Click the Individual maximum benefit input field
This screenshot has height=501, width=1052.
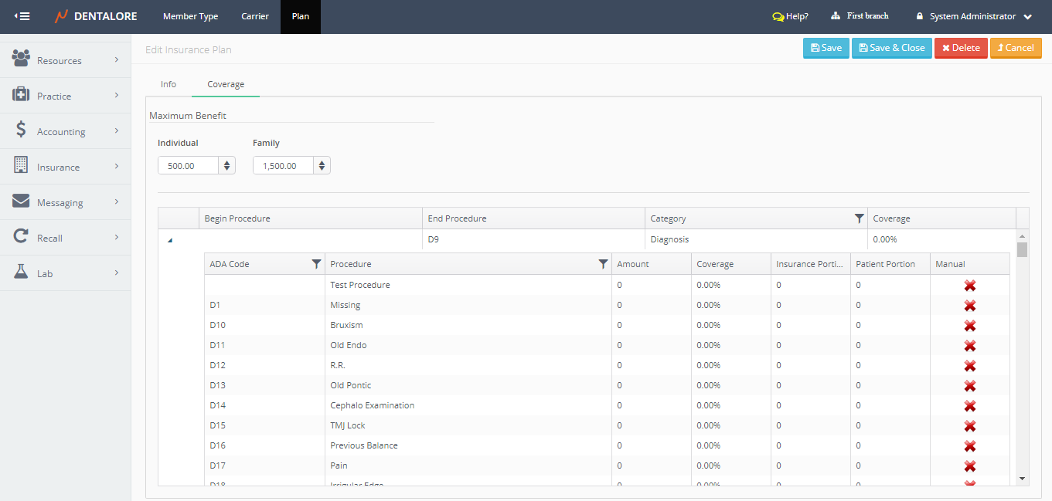click(x=188, y=165)
